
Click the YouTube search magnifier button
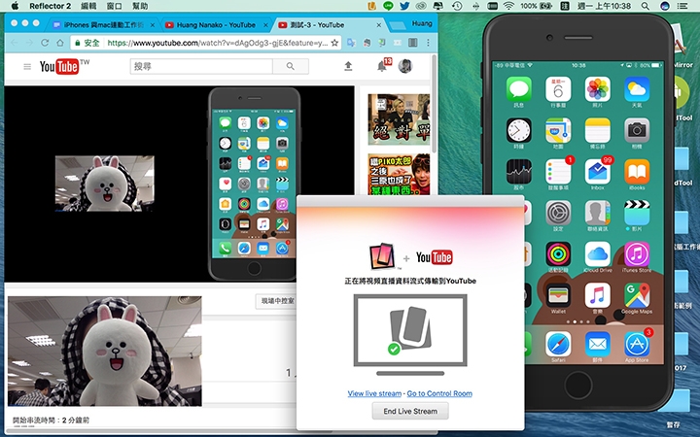291,66
